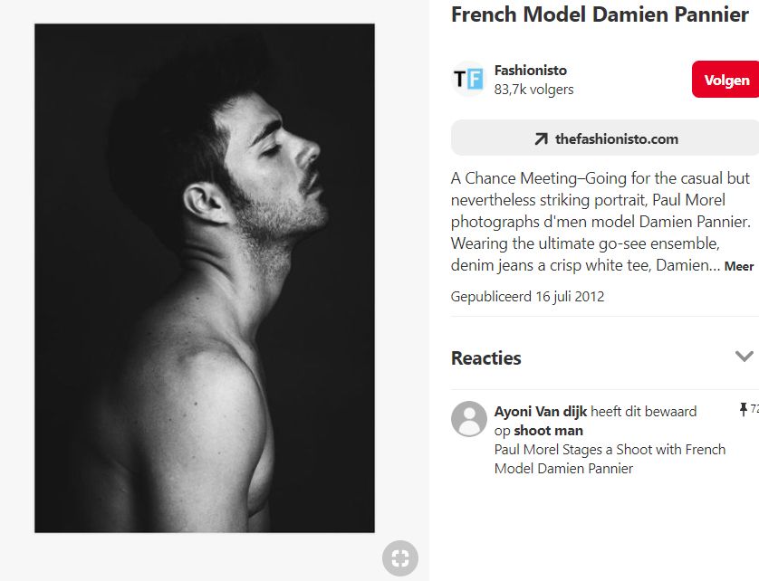
Task: Click the 'heeft dit bewaard op' saved text
Action: point(643,412)
